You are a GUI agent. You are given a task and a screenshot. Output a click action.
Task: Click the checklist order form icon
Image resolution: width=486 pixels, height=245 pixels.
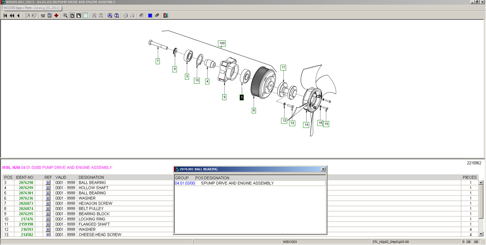point(50,16)
